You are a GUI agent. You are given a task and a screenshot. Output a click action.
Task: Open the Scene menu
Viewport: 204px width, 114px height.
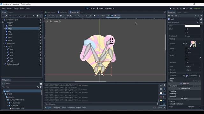pos(4,8)
